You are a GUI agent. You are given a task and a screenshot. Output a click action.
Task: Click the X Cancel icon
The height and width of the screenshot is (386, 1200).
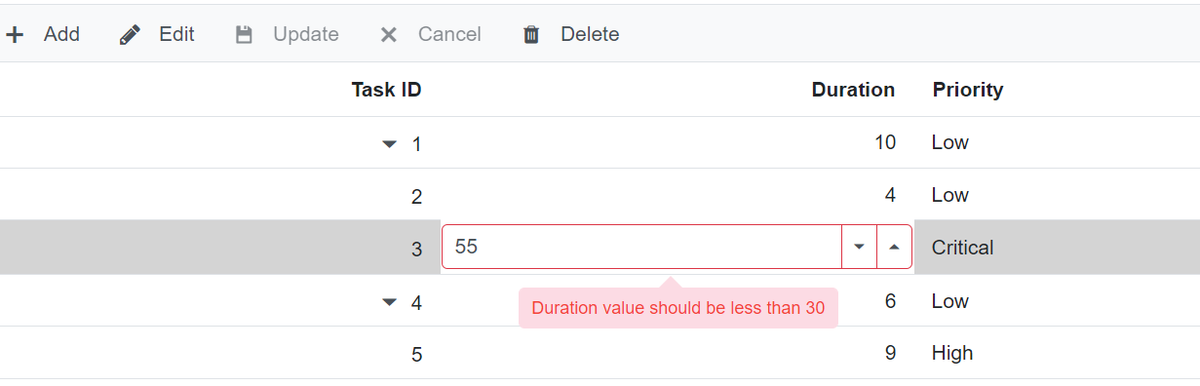[x=388, y=35]
